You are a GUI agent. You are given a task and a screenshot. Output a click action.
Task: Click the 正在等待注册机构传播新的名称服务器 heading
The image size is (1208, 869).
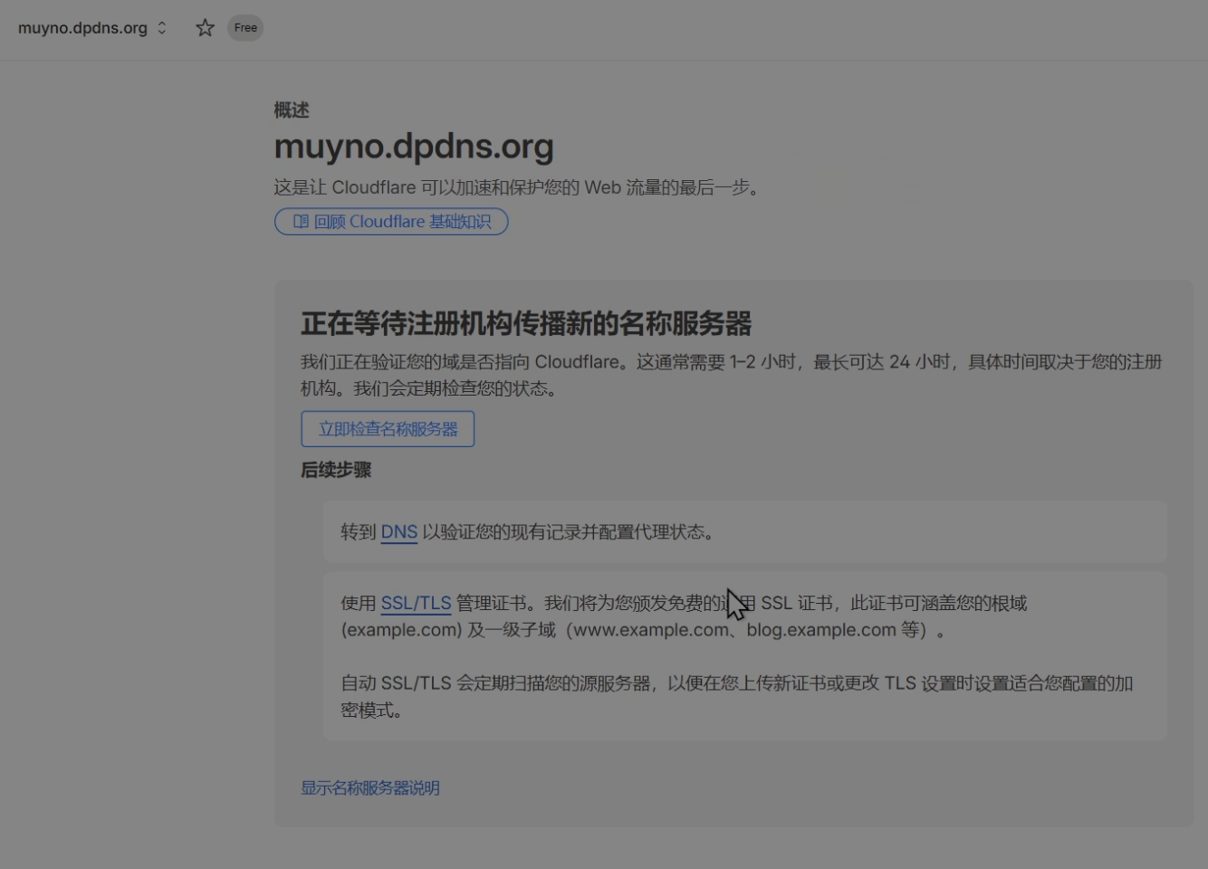526,324
